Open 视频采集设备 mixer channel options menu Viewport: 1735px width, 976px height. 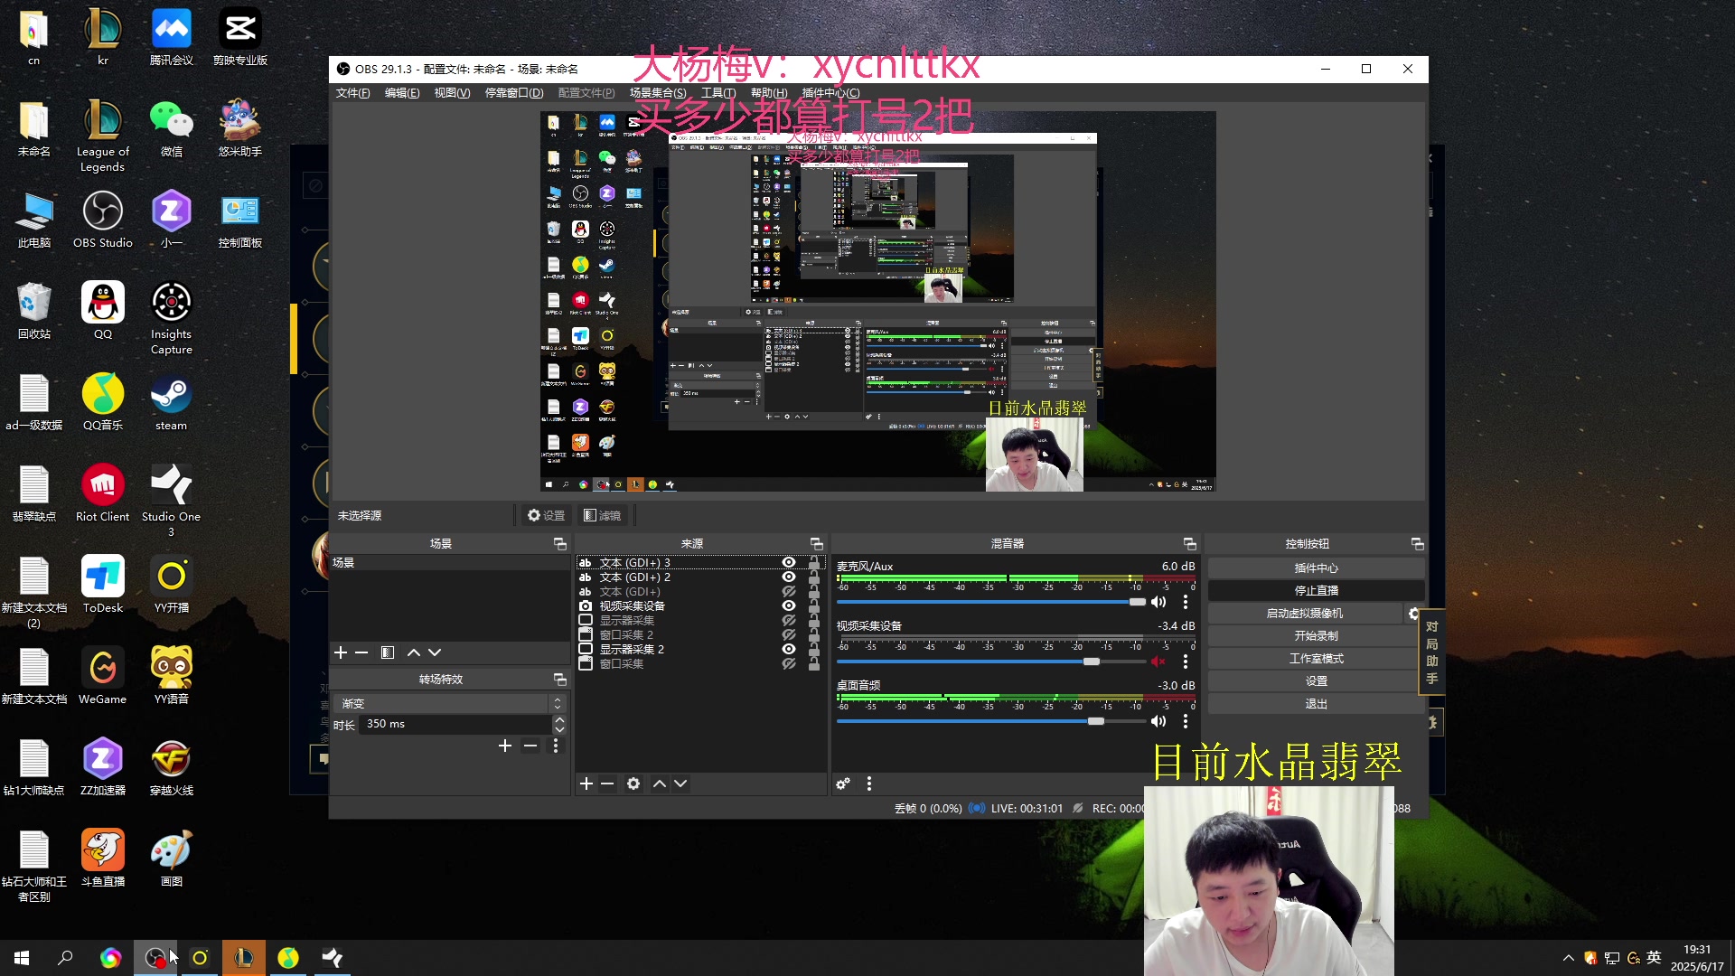(1186, 662)
